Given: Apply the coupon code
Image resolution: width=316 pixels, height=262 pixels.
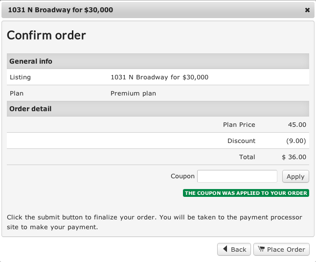Looking at the screenshot, I should click(295, 176).
